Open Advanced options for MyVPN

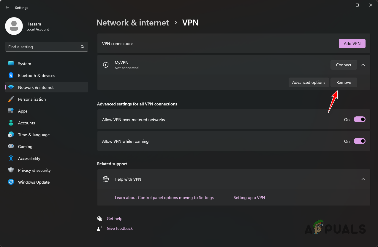click(x=309, y=82)
